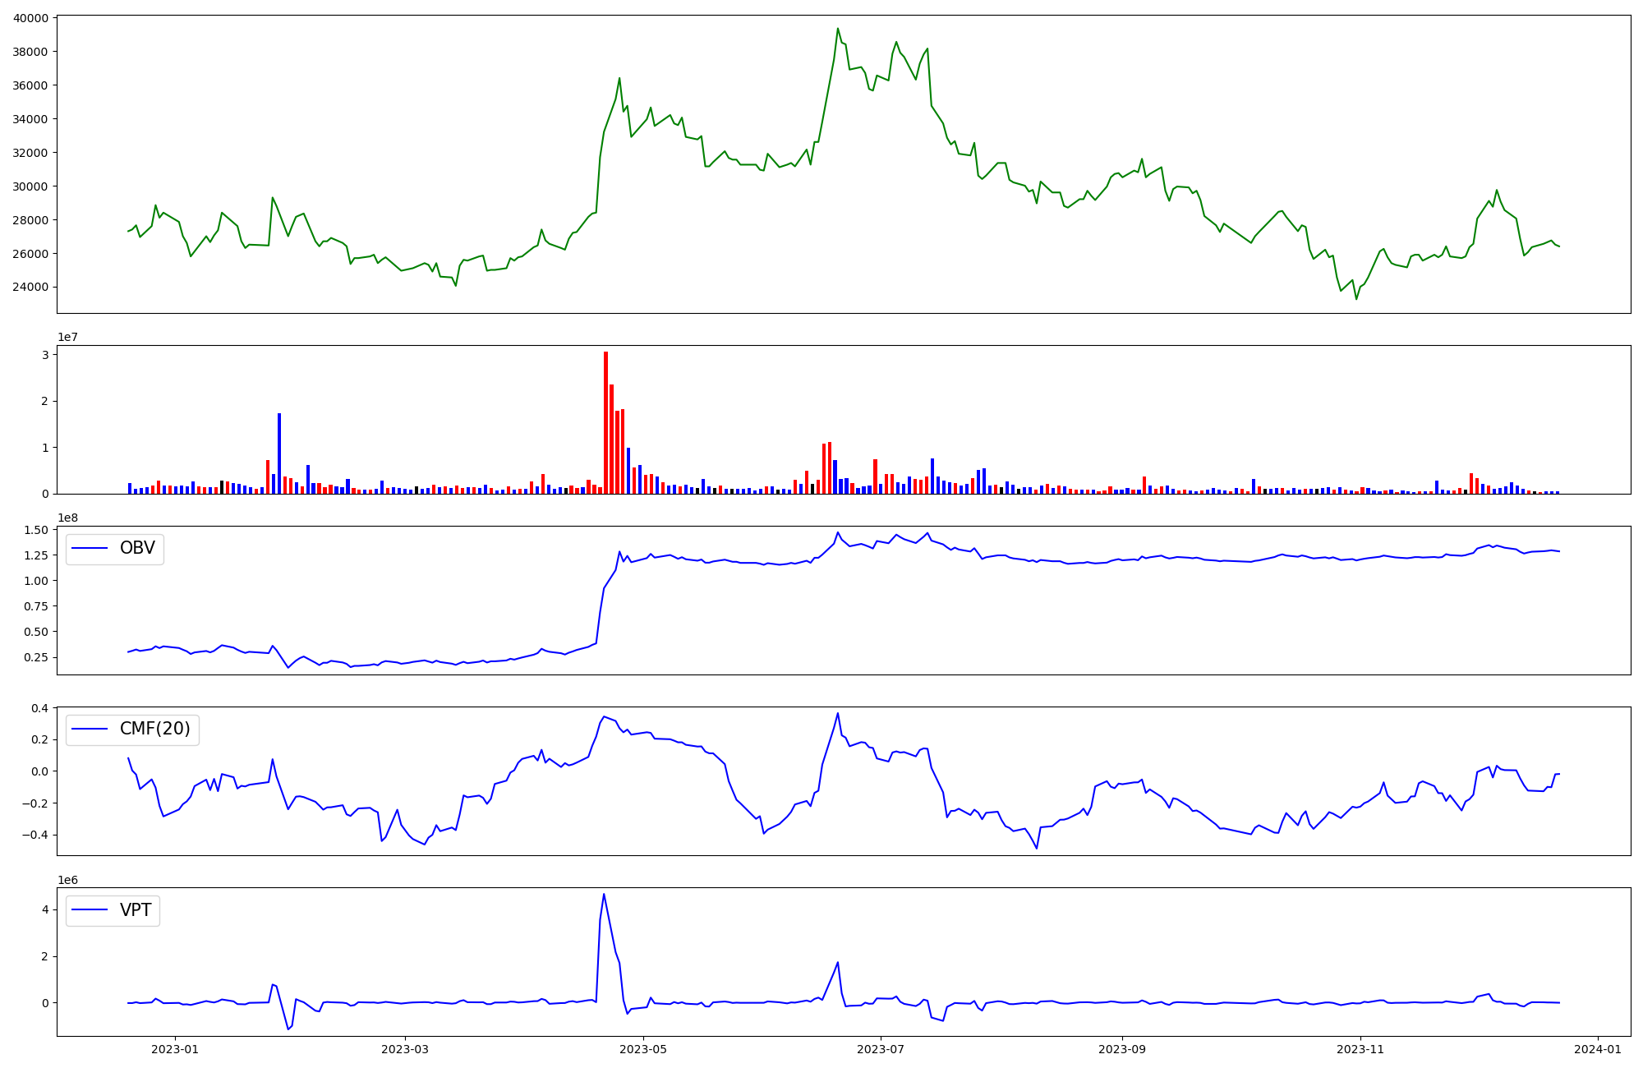Viewport: 1643px width, 1068px height.
Task: Click the highest peak of the green price line
Action: [838, 29]
